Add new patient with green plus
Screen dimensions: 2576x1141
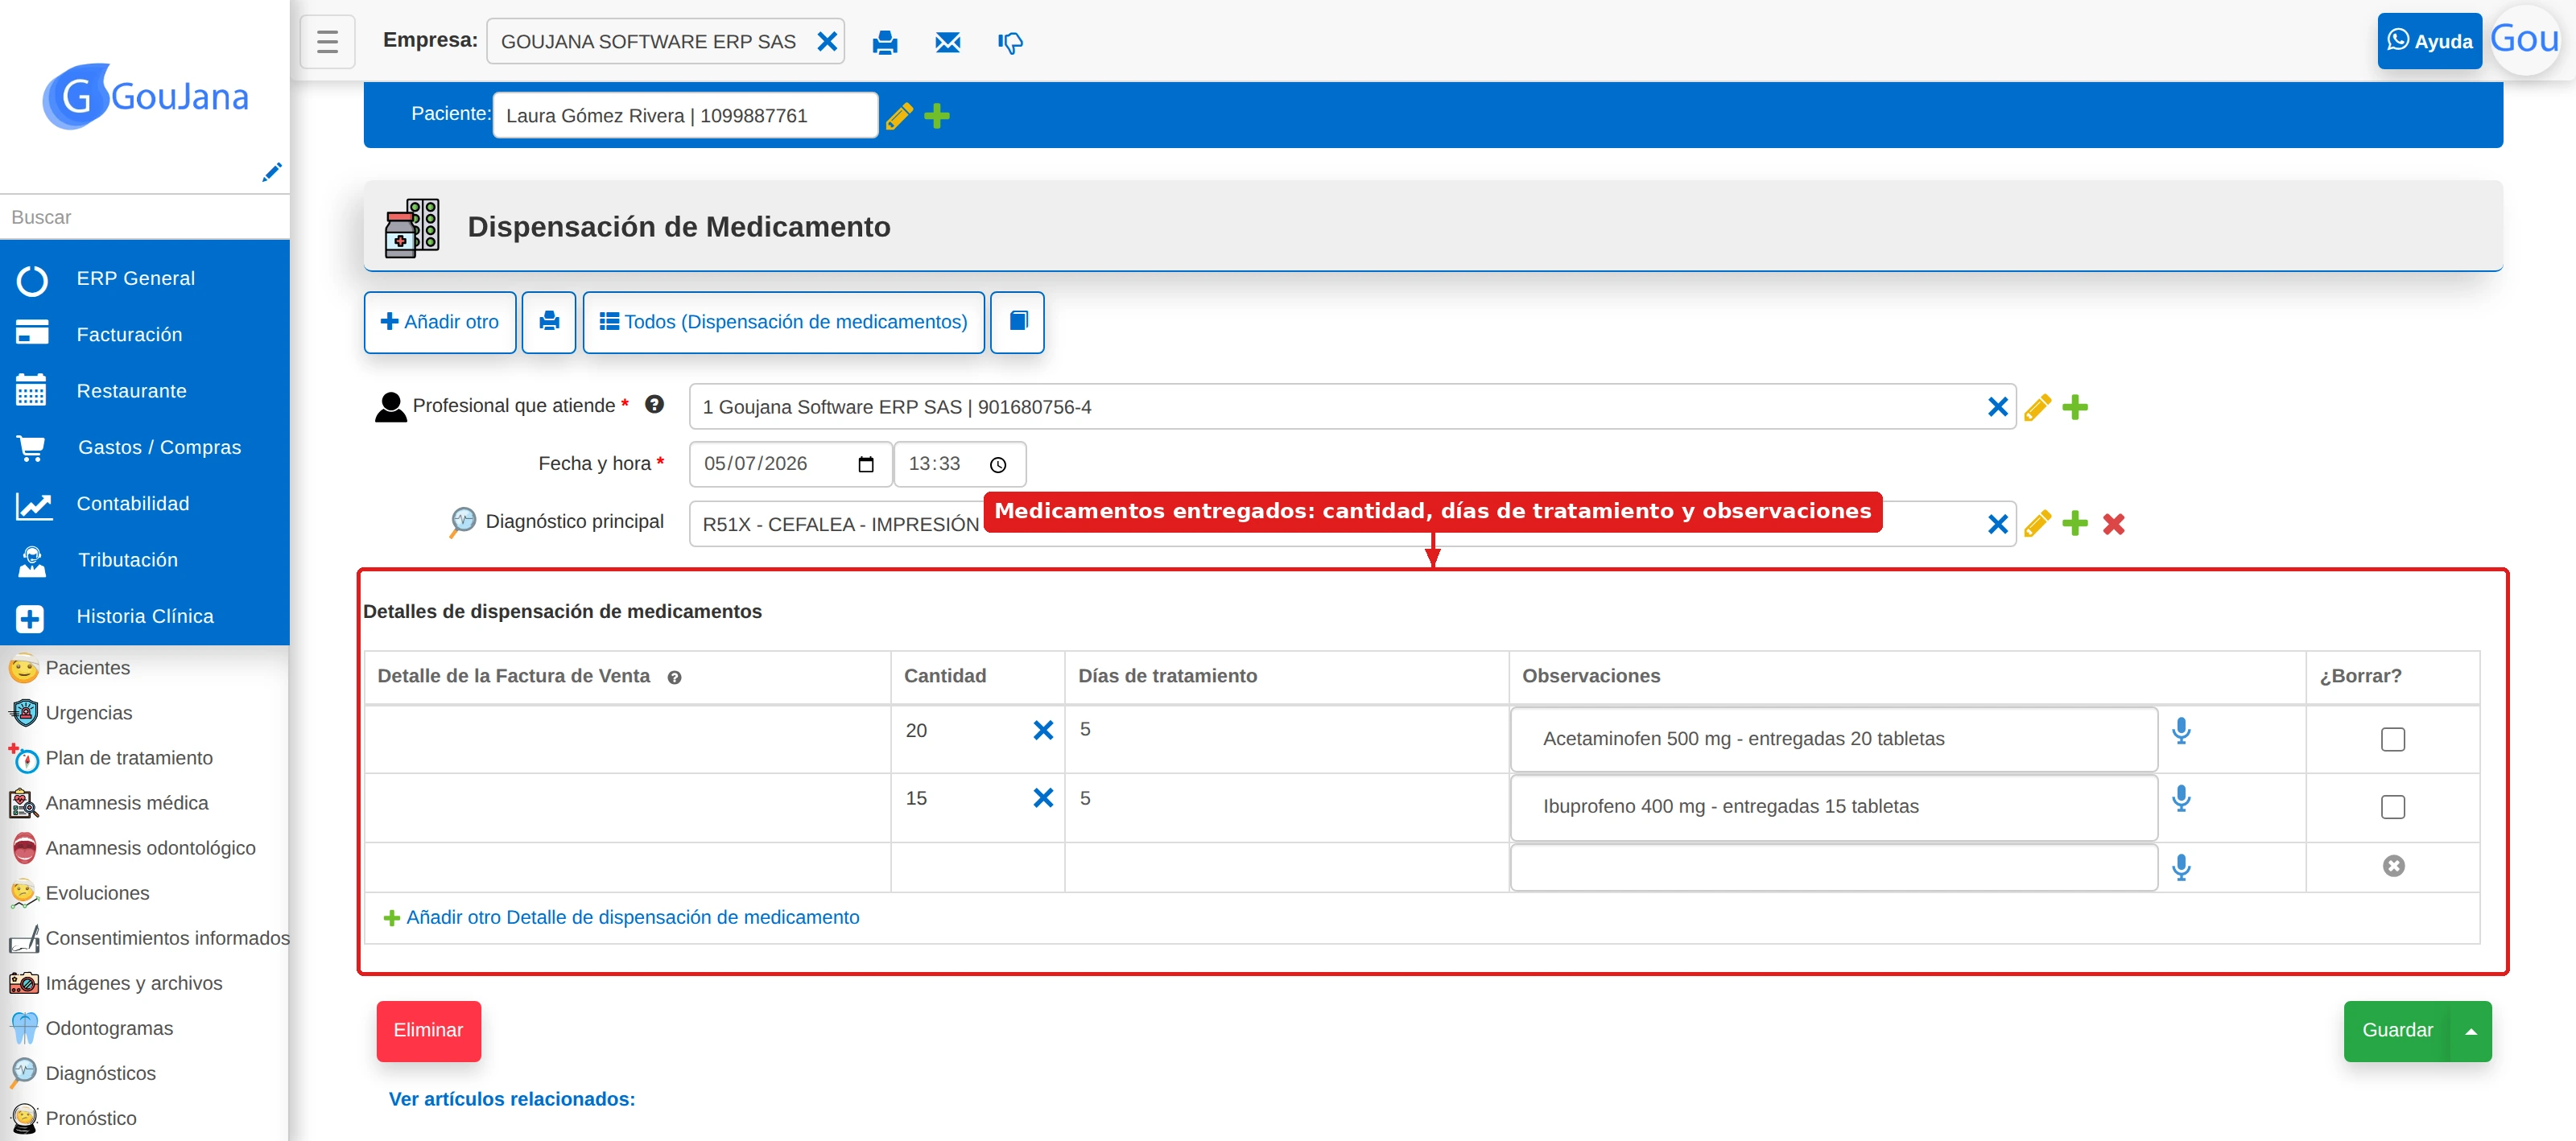tap(937, 116)
